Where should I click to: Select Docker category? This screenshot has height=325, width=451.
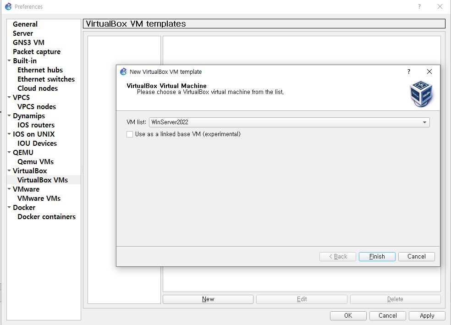coord(24,208)
